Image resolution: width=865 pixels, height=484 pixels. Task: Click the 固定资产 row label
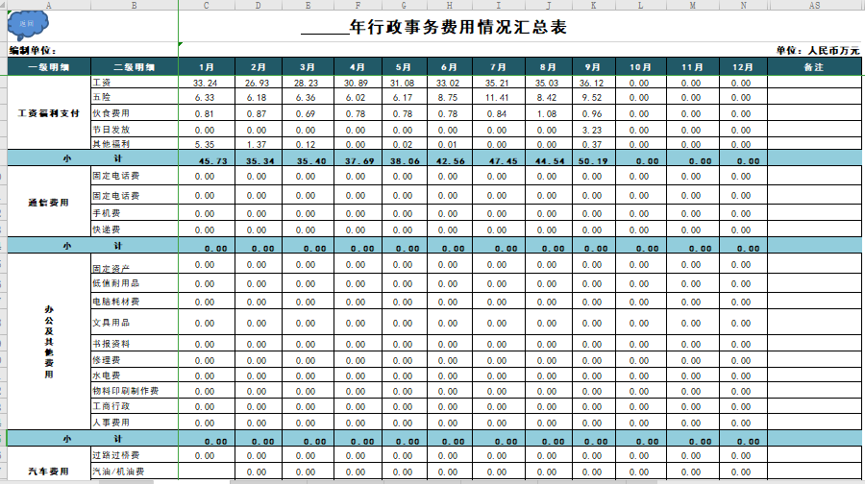(x=134, y=265)
